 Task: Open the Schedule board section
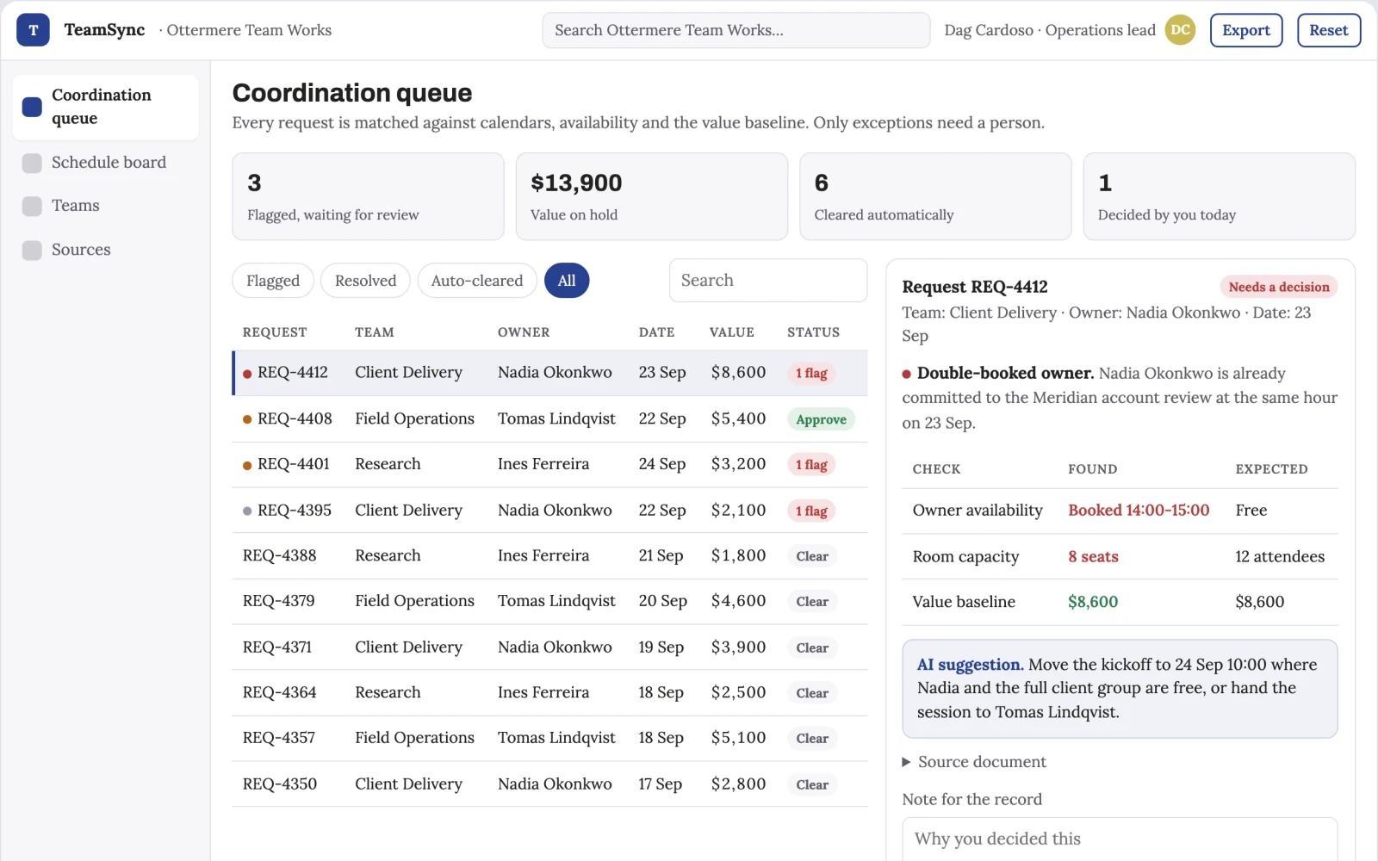tap(106, 163)
